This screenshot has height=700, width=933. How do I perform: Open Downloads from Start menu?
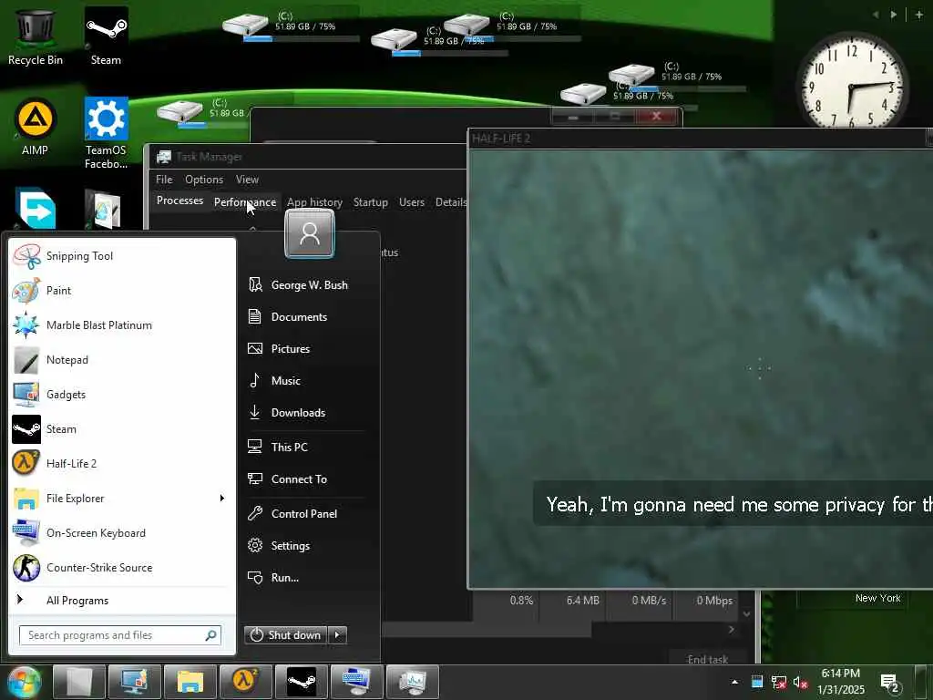point(305,413)
